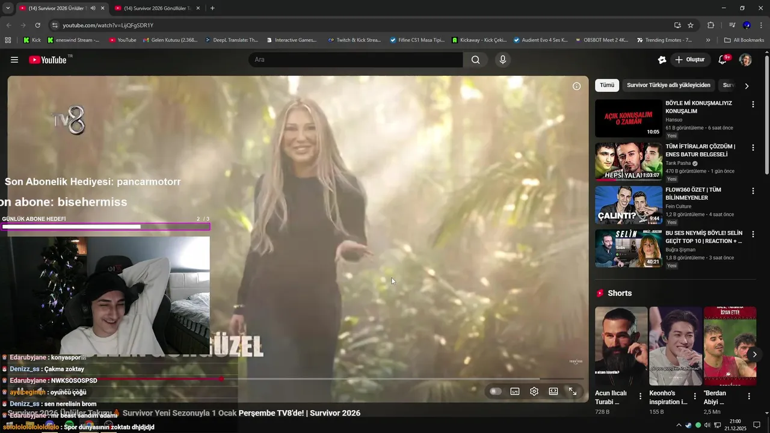770x433 pixels.
Task: Enter fullscreen on the video
Action: (x=573, y=392)
